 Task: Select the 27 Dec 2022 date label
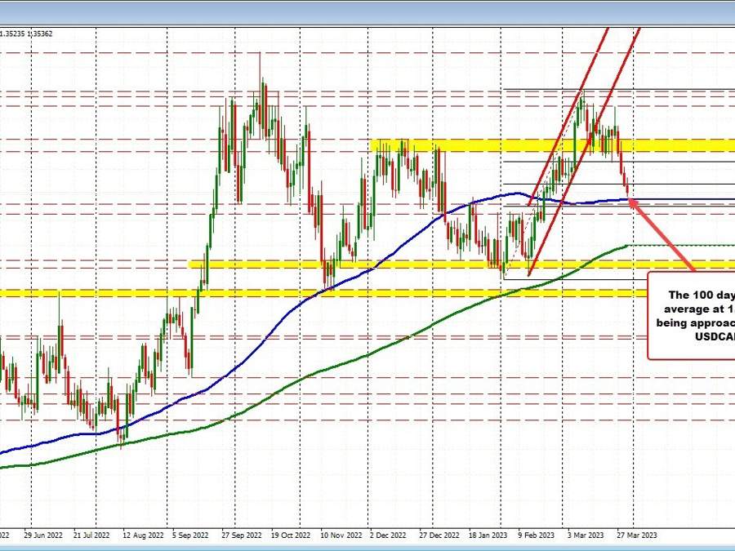pyautogui.click(x=439, y=535)
